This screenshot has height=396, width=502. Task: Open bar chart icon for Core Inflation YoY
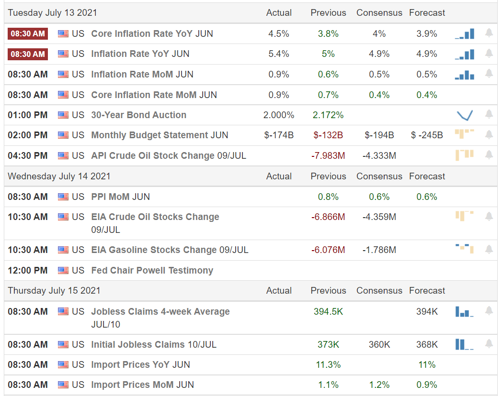click(x=465, y=33)
